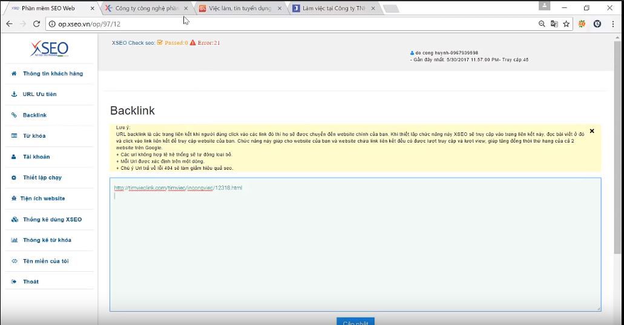This screenshot has width=624, height=325.
Task: Click the textarea resize handle corner
Action: click(x=599, y=308)
